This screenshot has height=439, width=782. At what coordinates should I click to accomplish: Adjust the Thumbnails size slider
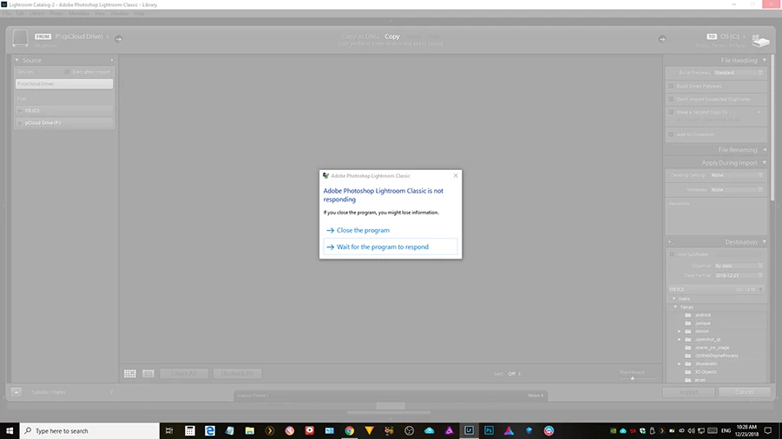click(633, 378)
